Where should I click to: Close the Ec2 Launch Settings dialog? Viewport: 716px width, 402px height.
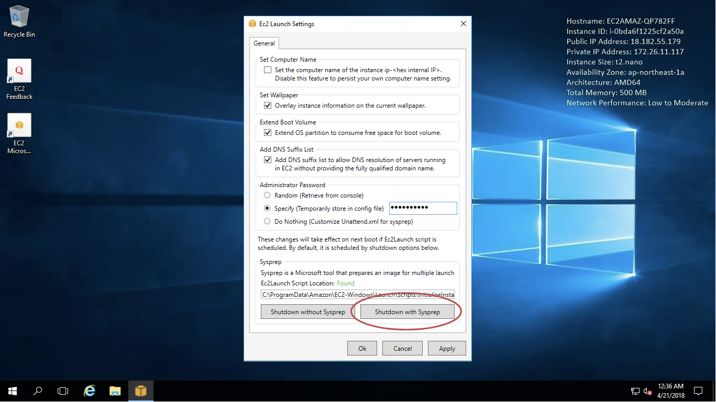click(x=463, y=24)
